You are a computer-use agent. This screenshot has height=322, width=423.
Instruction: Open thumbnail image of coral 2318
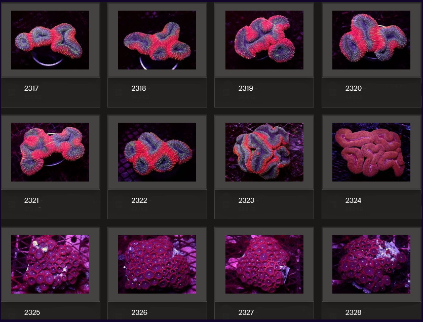click(x=157, y=40)
